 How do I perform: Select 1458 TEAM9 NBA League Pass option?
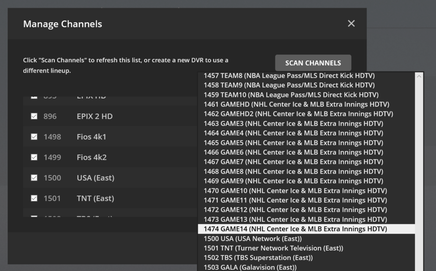click(306, 85)
